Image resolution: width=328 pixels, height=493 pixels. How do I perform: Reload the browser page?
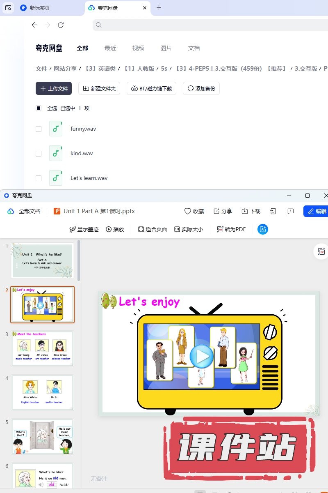coord(61,25)
